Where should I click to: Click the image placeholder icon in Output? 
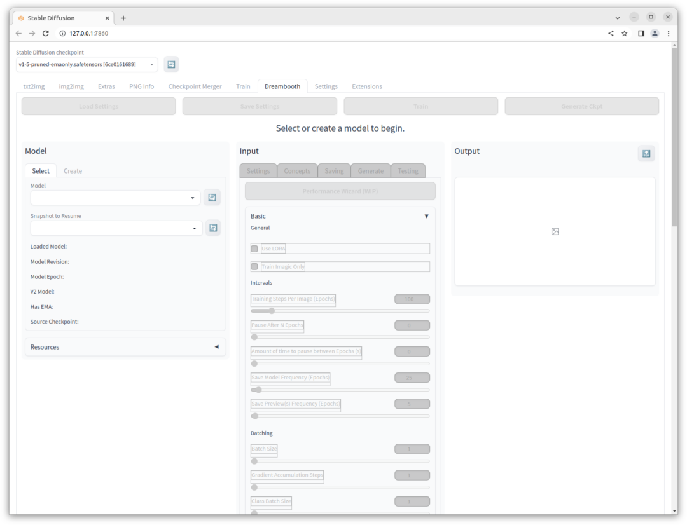[555, 232]
